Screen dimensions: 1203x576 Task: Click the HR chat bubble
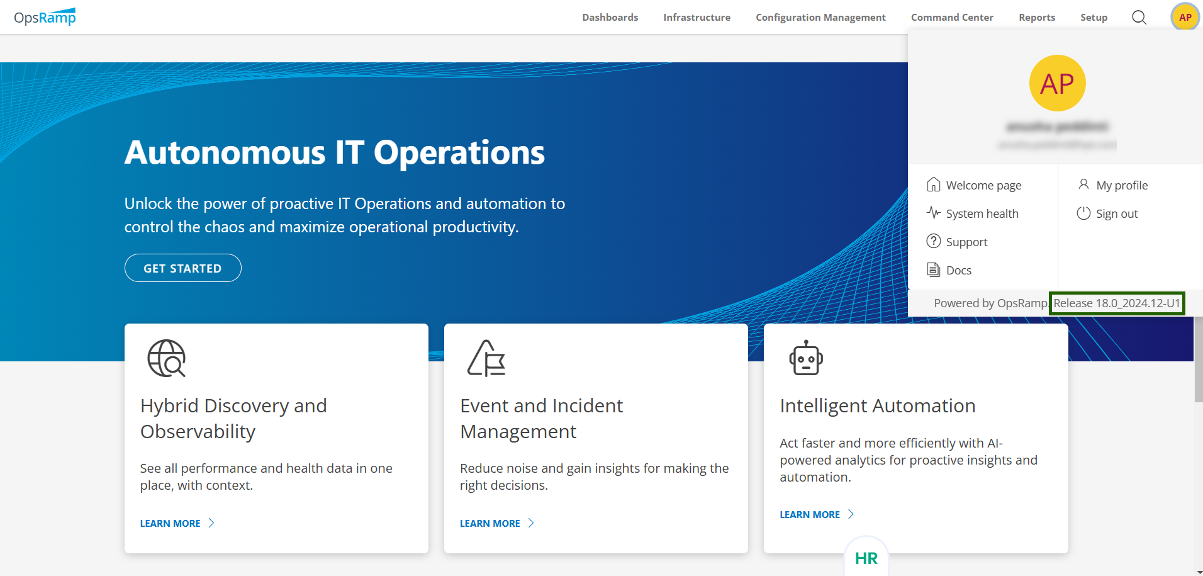pos(866,558)
